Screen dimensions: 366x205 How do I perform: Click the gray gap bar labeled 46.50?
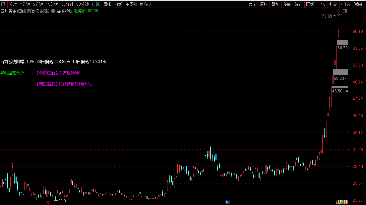click(x=339, y=87)
